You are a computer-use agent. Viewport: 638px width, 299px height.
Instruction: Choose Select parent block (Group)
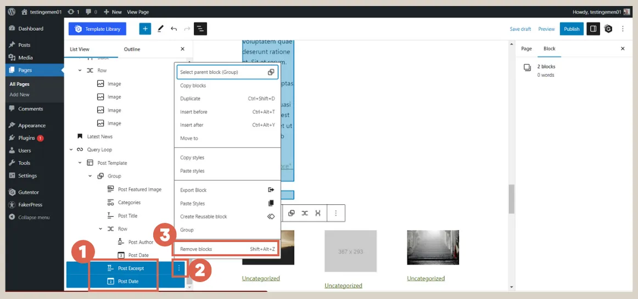pos(227,72)
